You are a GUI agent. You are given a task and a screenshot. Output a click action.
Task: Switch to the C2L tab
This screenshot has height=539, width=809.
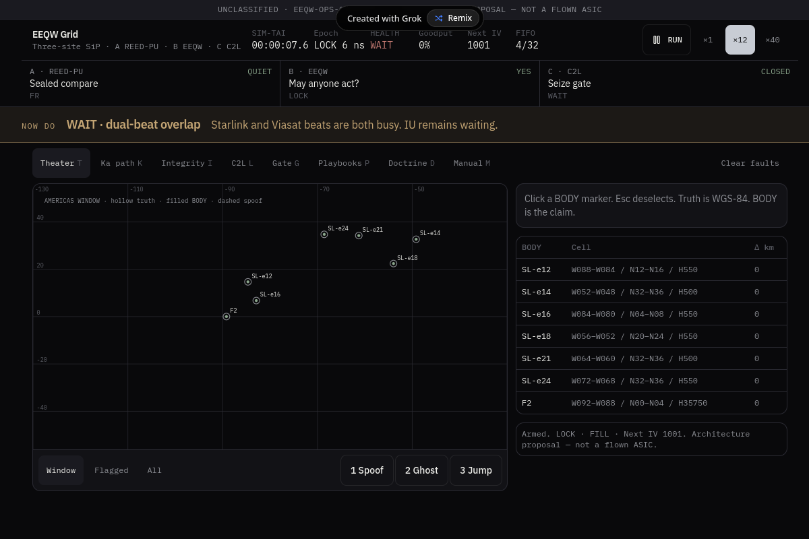pos(242,163)
